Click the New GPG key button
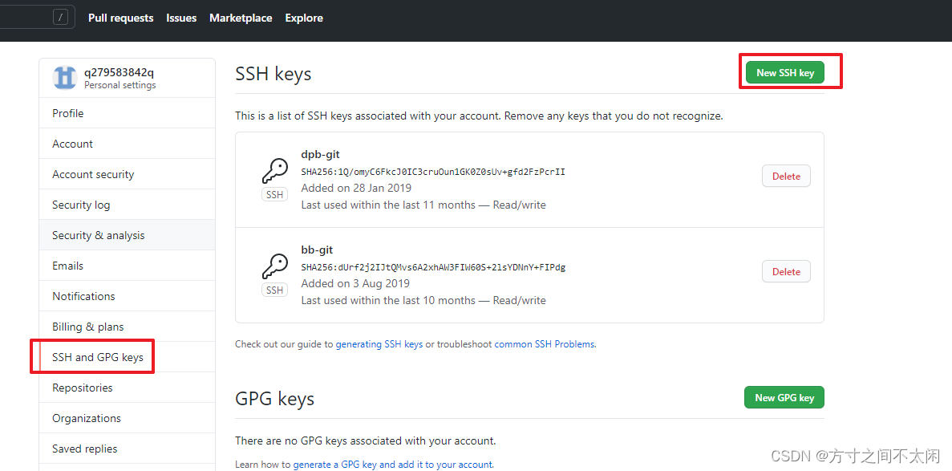The height and width of the screenshot is (471, 952). point(784,397)
